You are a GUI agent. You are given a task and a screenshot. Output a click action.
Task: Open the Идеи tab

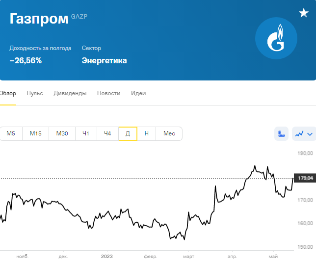(x=138, y=93)
